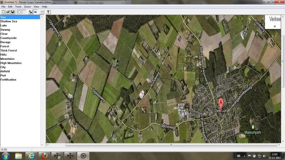Open the File menu
Image resolution: width=285 pixels, height=160 pixels.
coord(3,6)
